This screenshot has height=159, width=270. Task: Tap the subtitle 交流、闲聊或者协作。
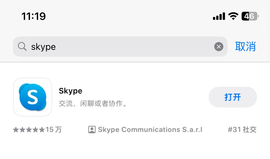point(93,104)
